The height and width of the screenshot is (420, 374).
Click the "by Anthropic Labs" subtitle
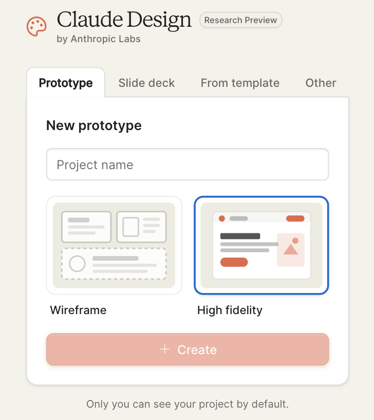99,39
